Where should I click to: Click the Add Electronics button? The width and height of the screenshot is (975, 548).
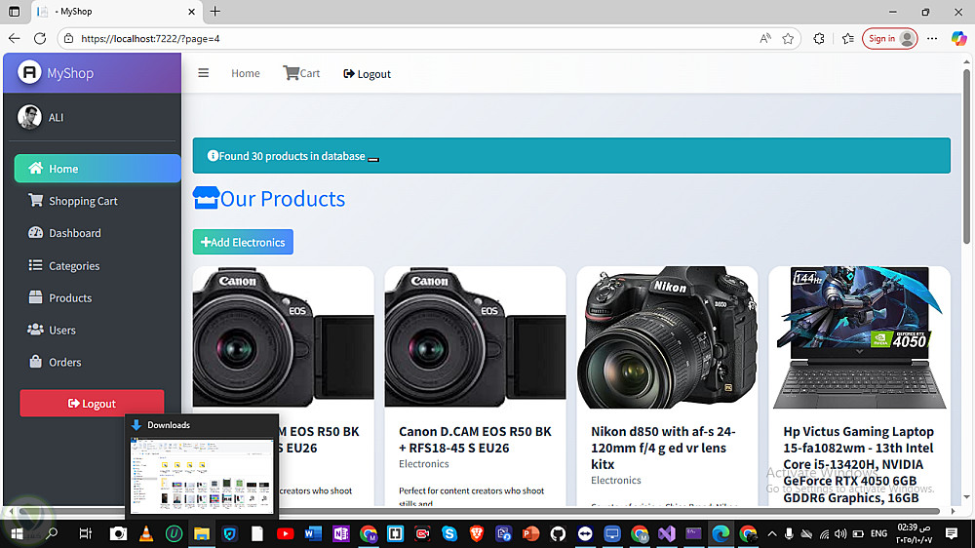[243, 242]
